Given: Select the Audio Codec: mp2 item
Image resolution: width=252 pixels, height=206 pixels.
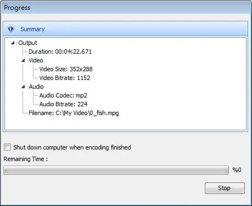Looking at the screenshot, I should (63, 95).
